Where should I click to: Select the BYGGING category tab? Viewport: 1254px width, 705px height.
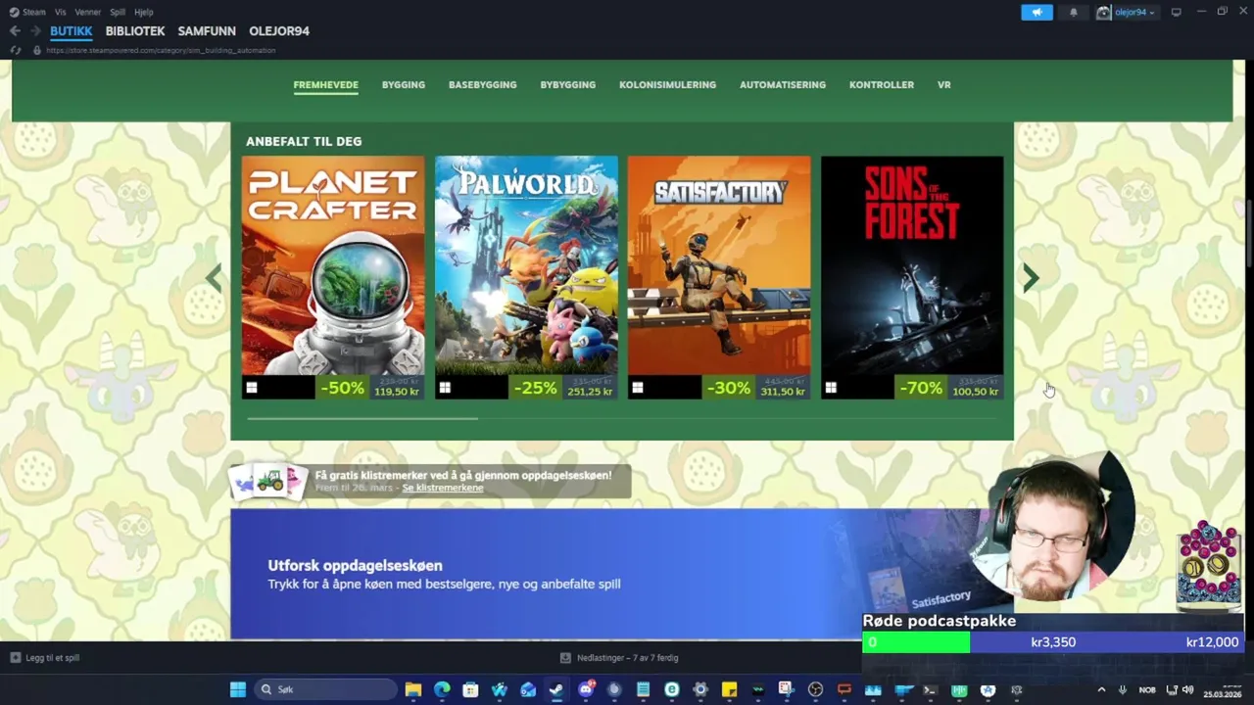point(404,85)
